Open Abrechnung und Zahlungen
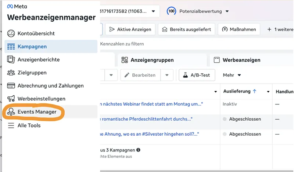 click(51, 86)
